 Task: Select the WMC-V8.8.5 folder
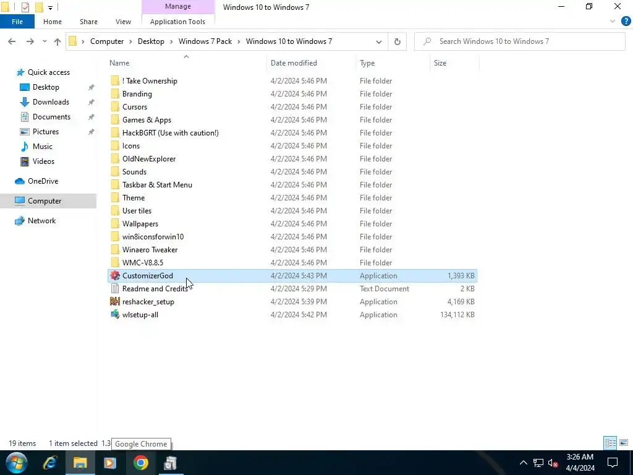[143, 262]
